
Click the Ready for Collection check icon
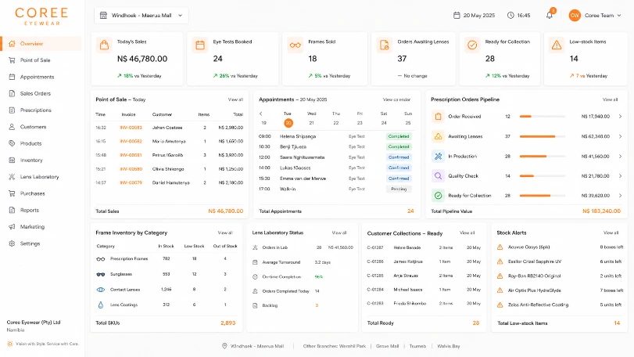pyautogui.click(x=472, y=45)
